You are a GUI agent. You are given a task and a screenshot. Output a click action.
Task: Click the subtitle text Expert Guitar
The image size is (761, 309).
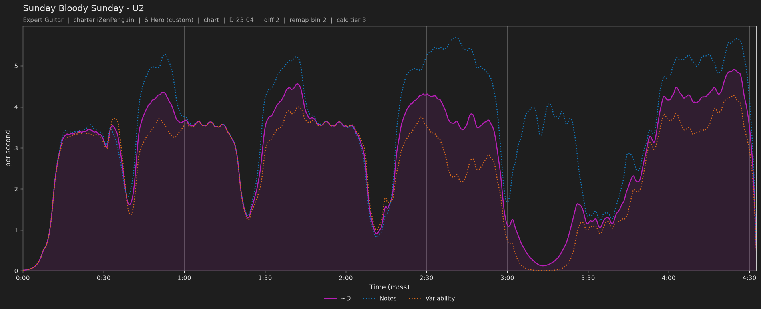[x=43, y=20]
